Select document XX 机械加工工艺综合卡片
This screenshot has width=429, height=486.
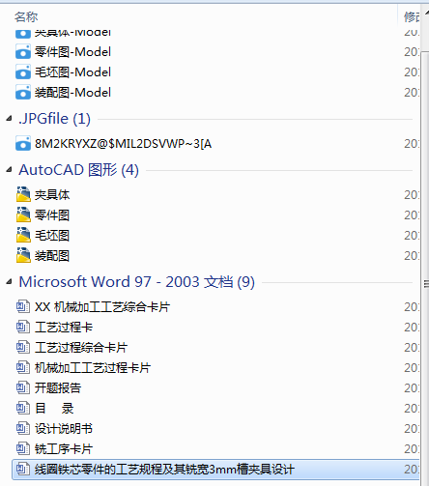click(x=102, y=306)
